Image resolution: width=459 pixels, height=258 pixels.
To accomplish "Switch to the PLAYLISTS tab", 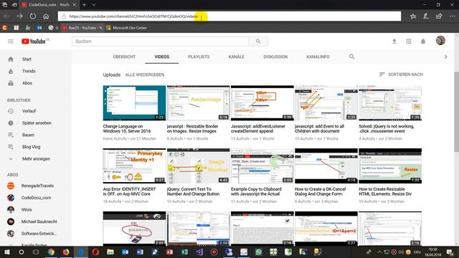I will click(x=199, y=57).
